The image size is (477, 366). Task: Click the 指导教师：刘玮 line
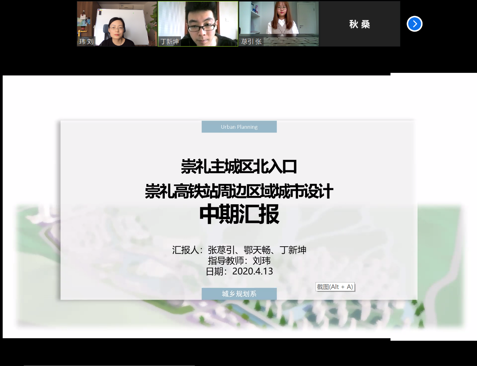[239, 261]
